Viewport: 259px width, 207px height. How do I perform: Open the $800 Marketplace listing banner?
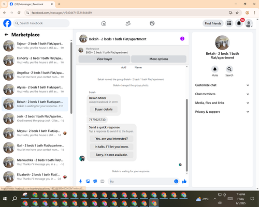click(x=132, y=50)
